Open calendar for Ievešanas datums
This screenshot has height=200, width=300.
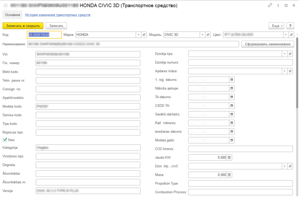point(232,132)
